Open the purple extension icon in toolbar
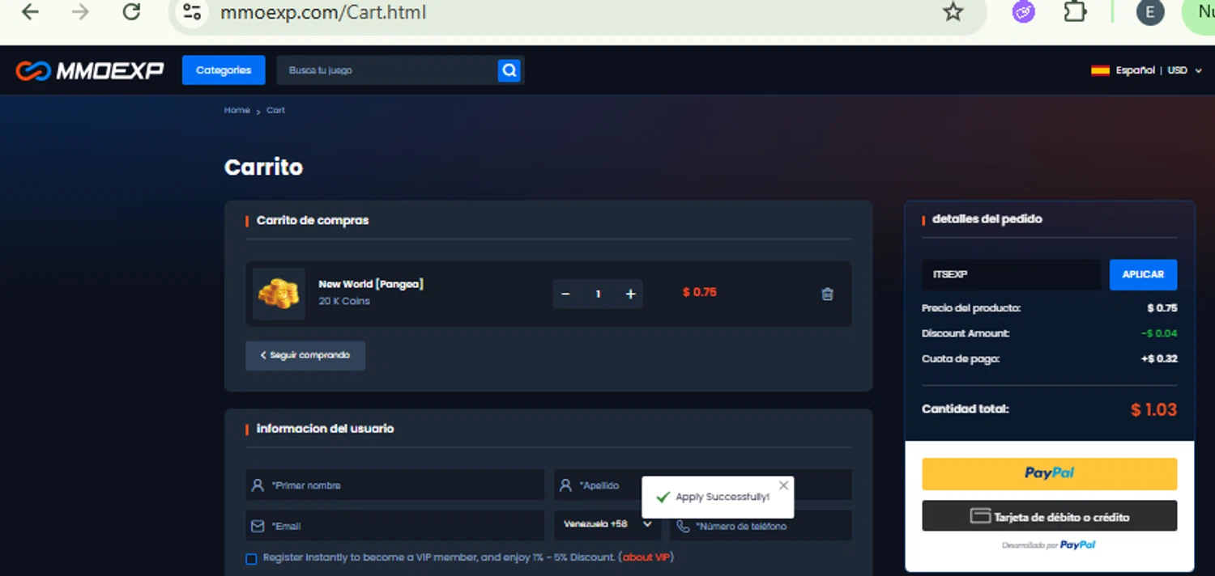Viewport: 1215px width, 576px height. tap(1024, 12)
